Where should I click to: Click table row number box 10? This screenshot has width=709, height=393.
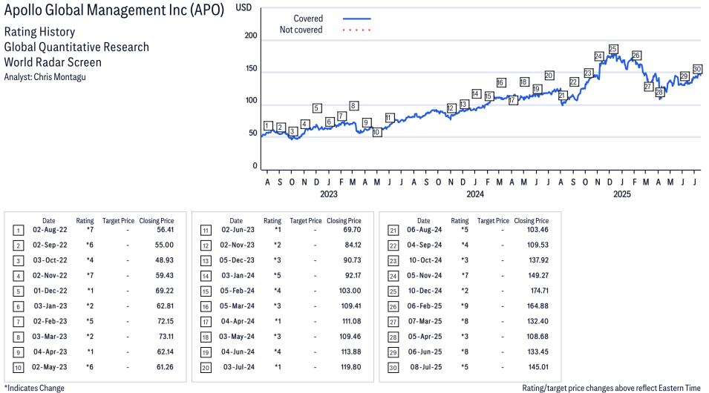[x=18, y=368]
